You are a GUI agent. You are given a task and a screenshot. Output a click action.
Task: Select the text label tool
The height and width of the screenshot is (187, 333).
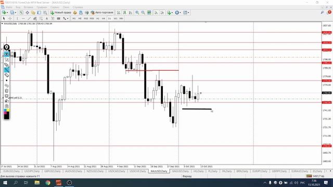coord(53,19)
